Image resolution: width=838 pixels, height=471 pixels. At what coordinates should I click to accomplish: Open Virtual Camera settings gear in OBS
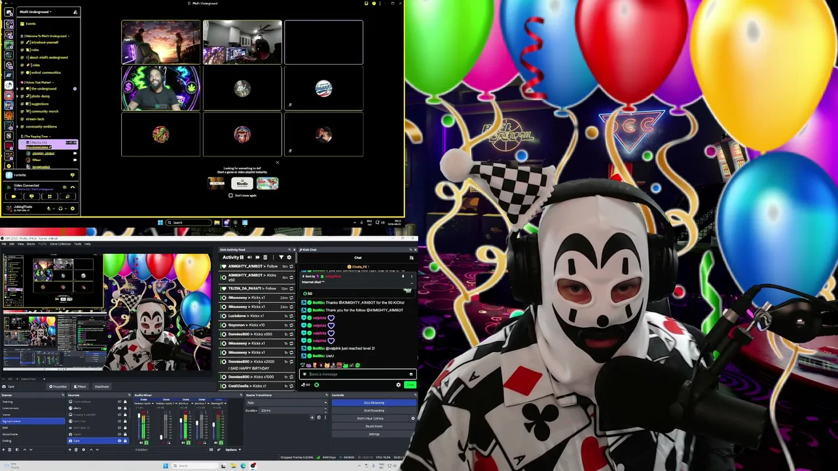413,419
